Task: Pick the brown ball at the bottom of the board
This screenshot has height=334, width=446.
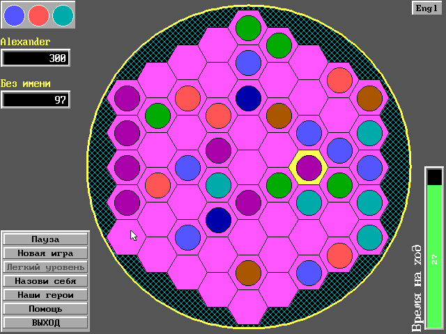Action: [x=248, y=273]
